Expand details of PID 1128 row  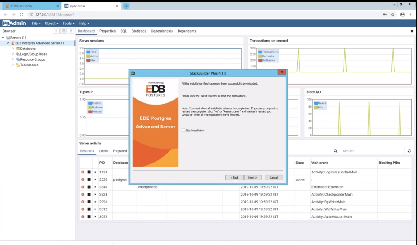click(x=95, y=172)
